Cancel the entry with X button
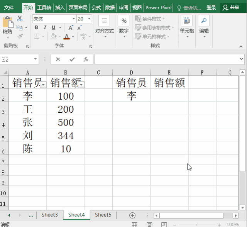This screenshot has width=247, height=227. 58,59
